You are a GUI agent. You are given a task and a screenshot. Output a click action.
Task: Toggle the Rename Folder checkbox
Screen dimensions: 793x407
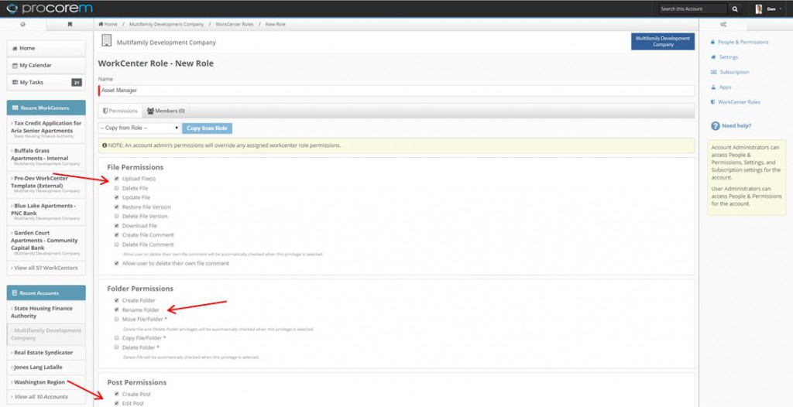point(117,310)
